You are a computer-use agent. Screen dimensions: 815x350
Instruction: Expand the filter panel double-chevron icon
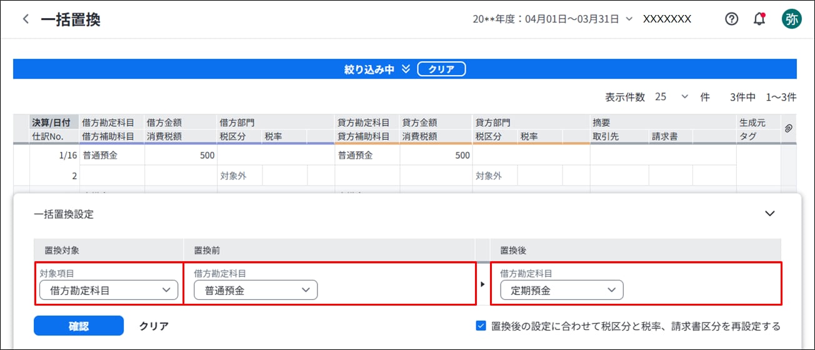click(406, 69)
